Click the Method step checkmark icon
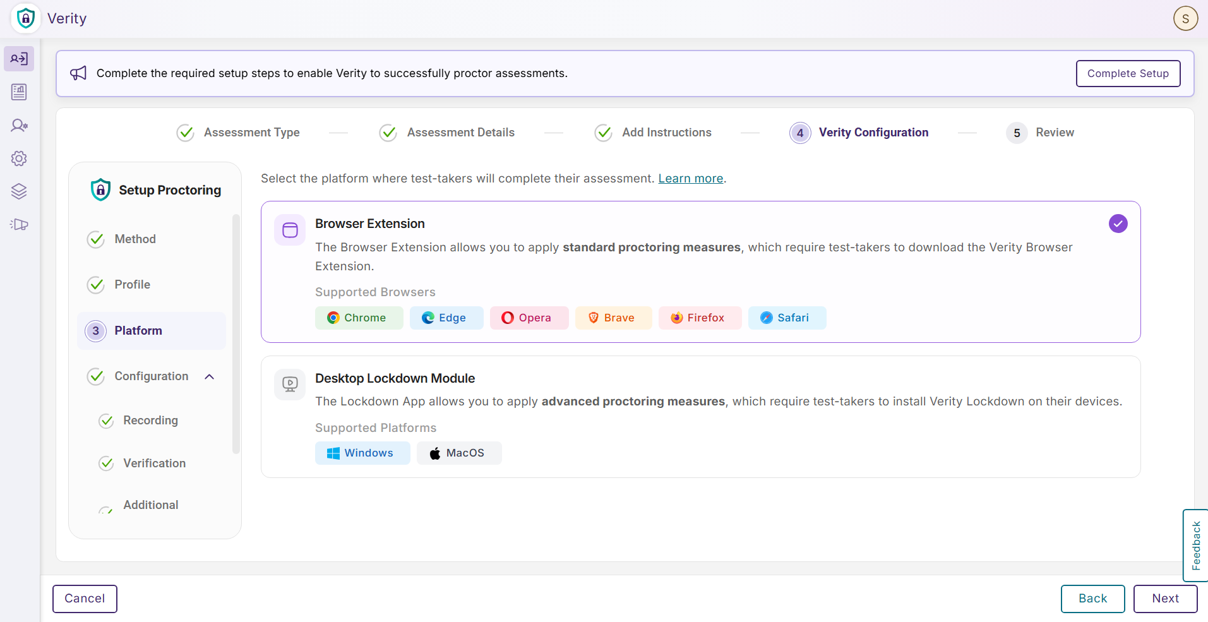Screen dimensions: 1208x622 (96, 239)
